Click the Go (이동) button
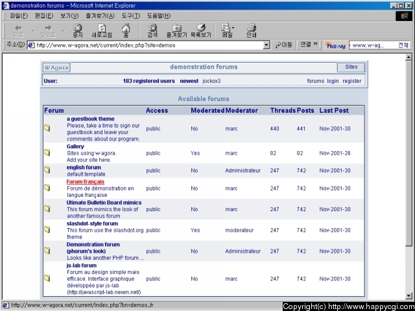The image size is (415, 311). click(283, 45)
